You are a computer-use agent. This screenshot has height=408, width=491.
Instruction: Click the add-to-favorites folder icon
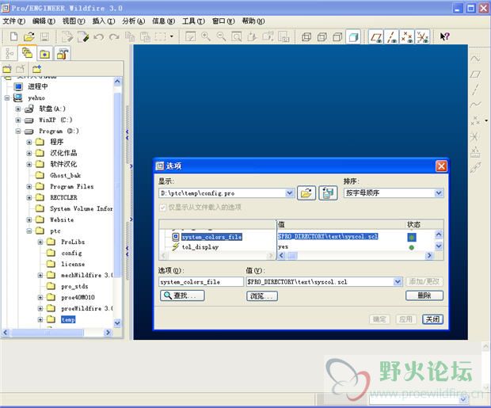coord(36,69)
